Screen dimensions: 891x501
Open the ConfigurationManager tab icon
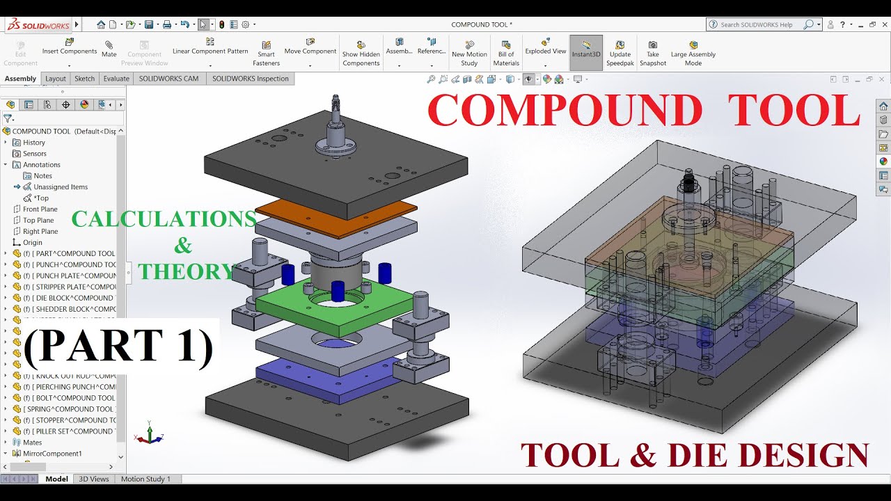click(47, 105)
